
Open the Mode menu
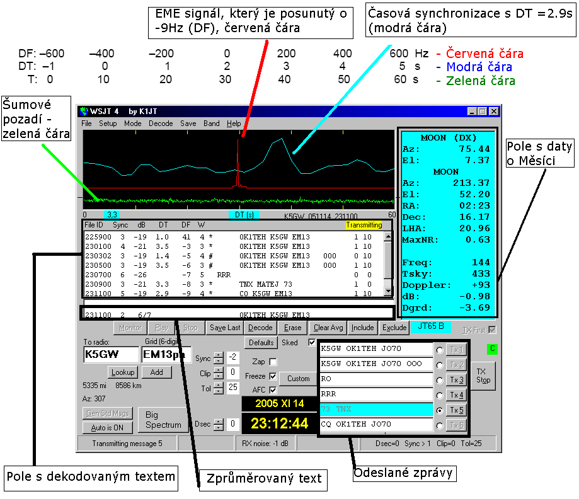coord(132,123)
